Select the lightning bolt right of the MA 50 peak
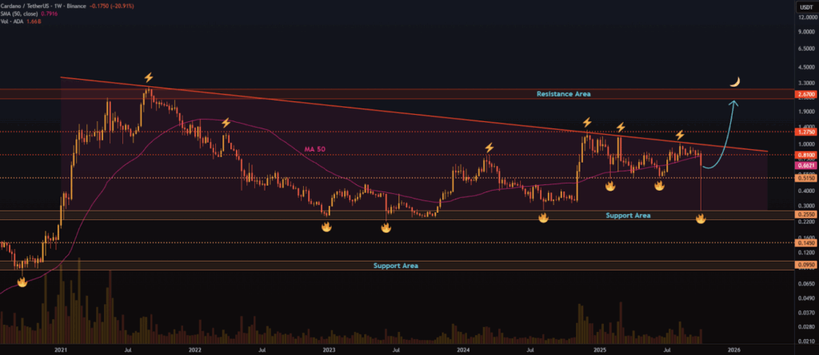 [x=226, y=123]
